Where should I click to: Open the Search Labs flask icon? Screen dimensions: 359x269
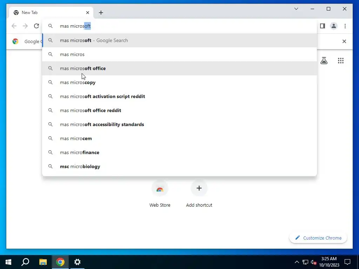324,61
